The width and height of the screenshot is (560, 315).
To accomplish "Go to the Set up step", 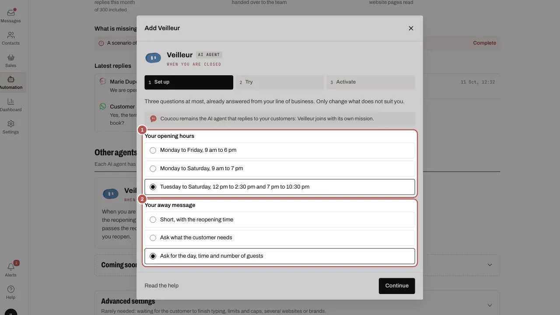I will (189, 82).
